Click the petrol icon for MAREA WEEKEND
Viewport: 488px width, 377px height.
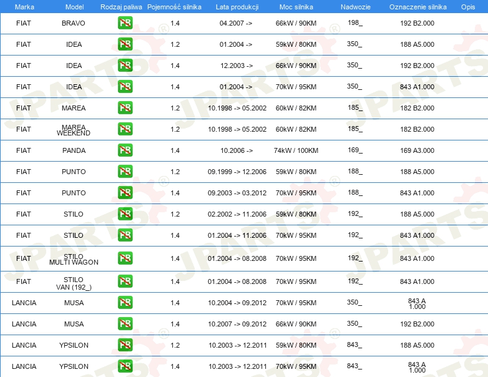coord(125,129)
